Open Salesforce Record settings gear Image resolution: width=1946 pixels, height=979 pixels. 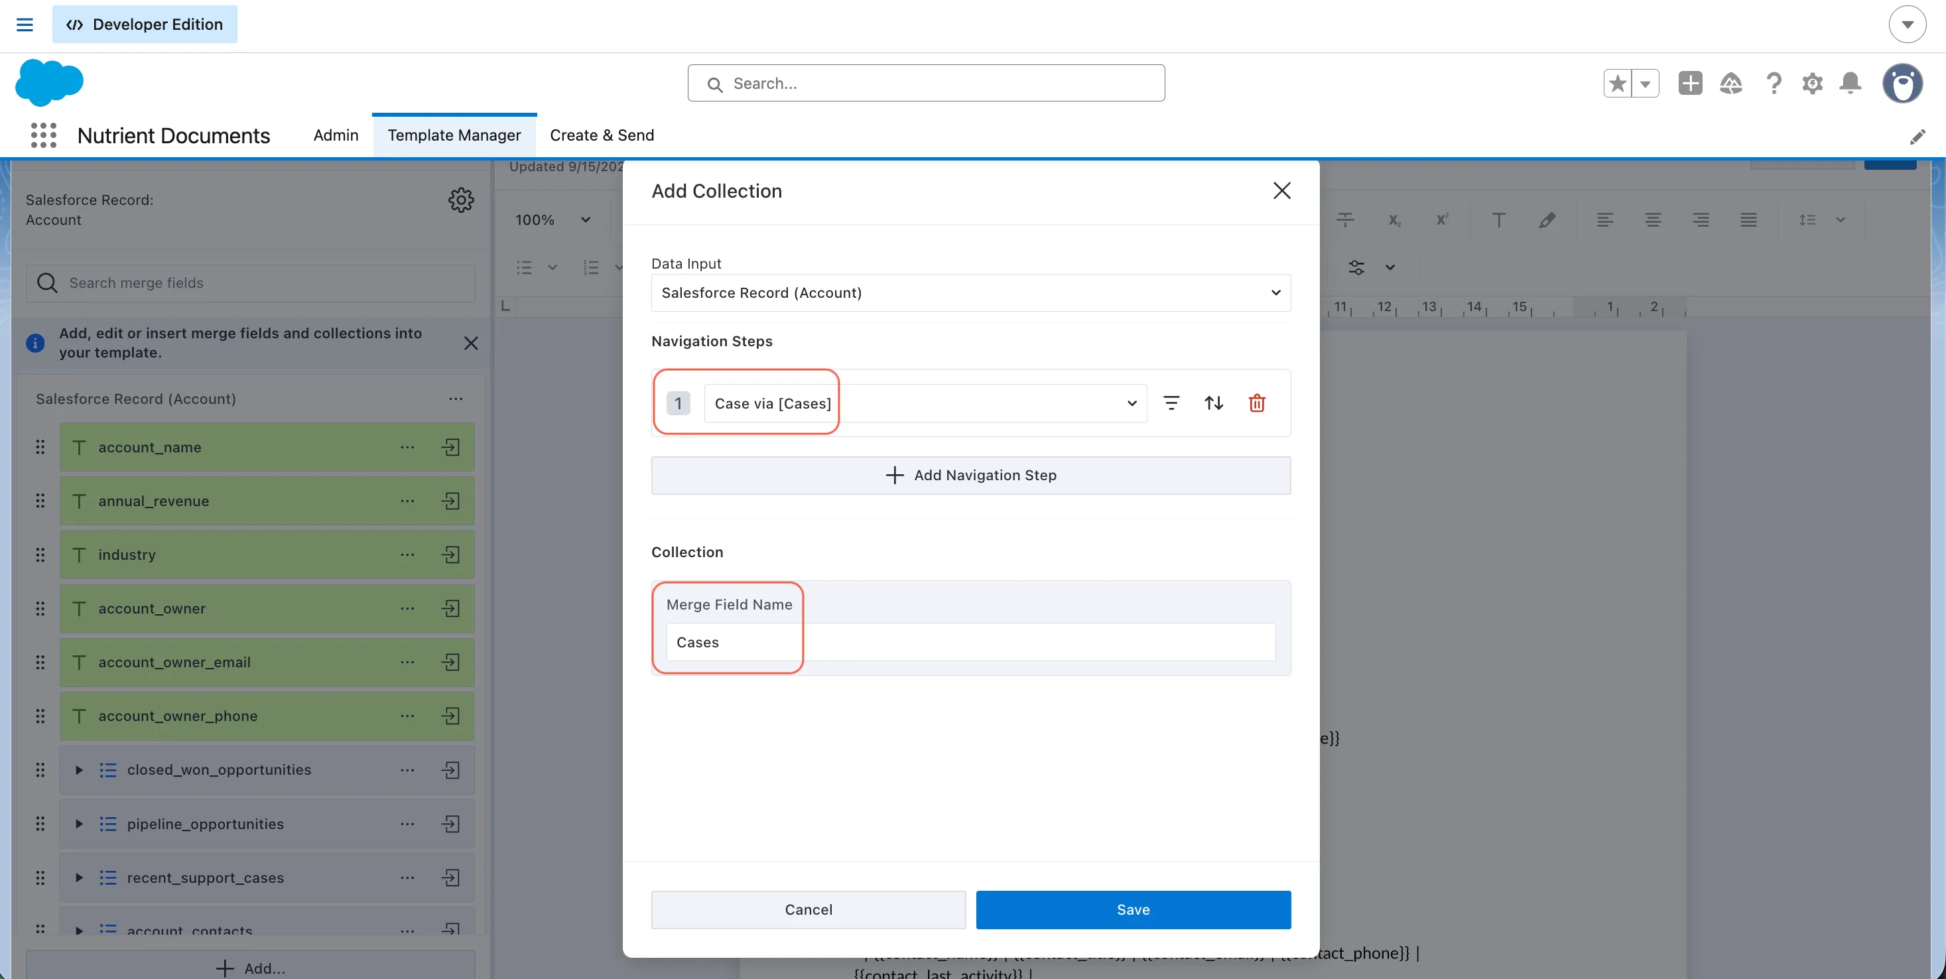(461, 200)
